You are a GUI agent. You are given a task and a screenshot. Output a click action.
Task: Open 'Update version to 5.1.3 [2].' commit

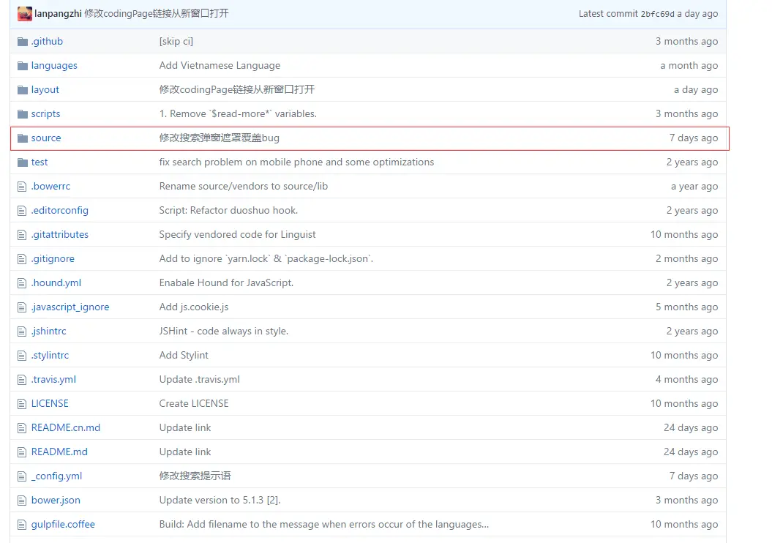[220, 500]
